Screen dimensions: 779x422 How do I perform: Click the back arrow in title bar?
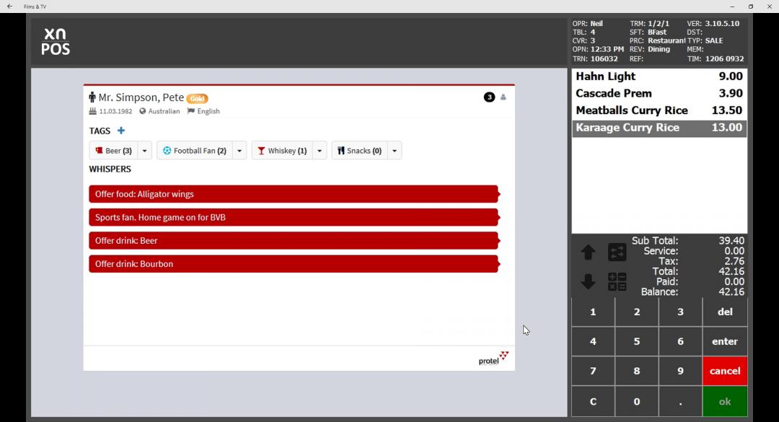pos(9,6)
